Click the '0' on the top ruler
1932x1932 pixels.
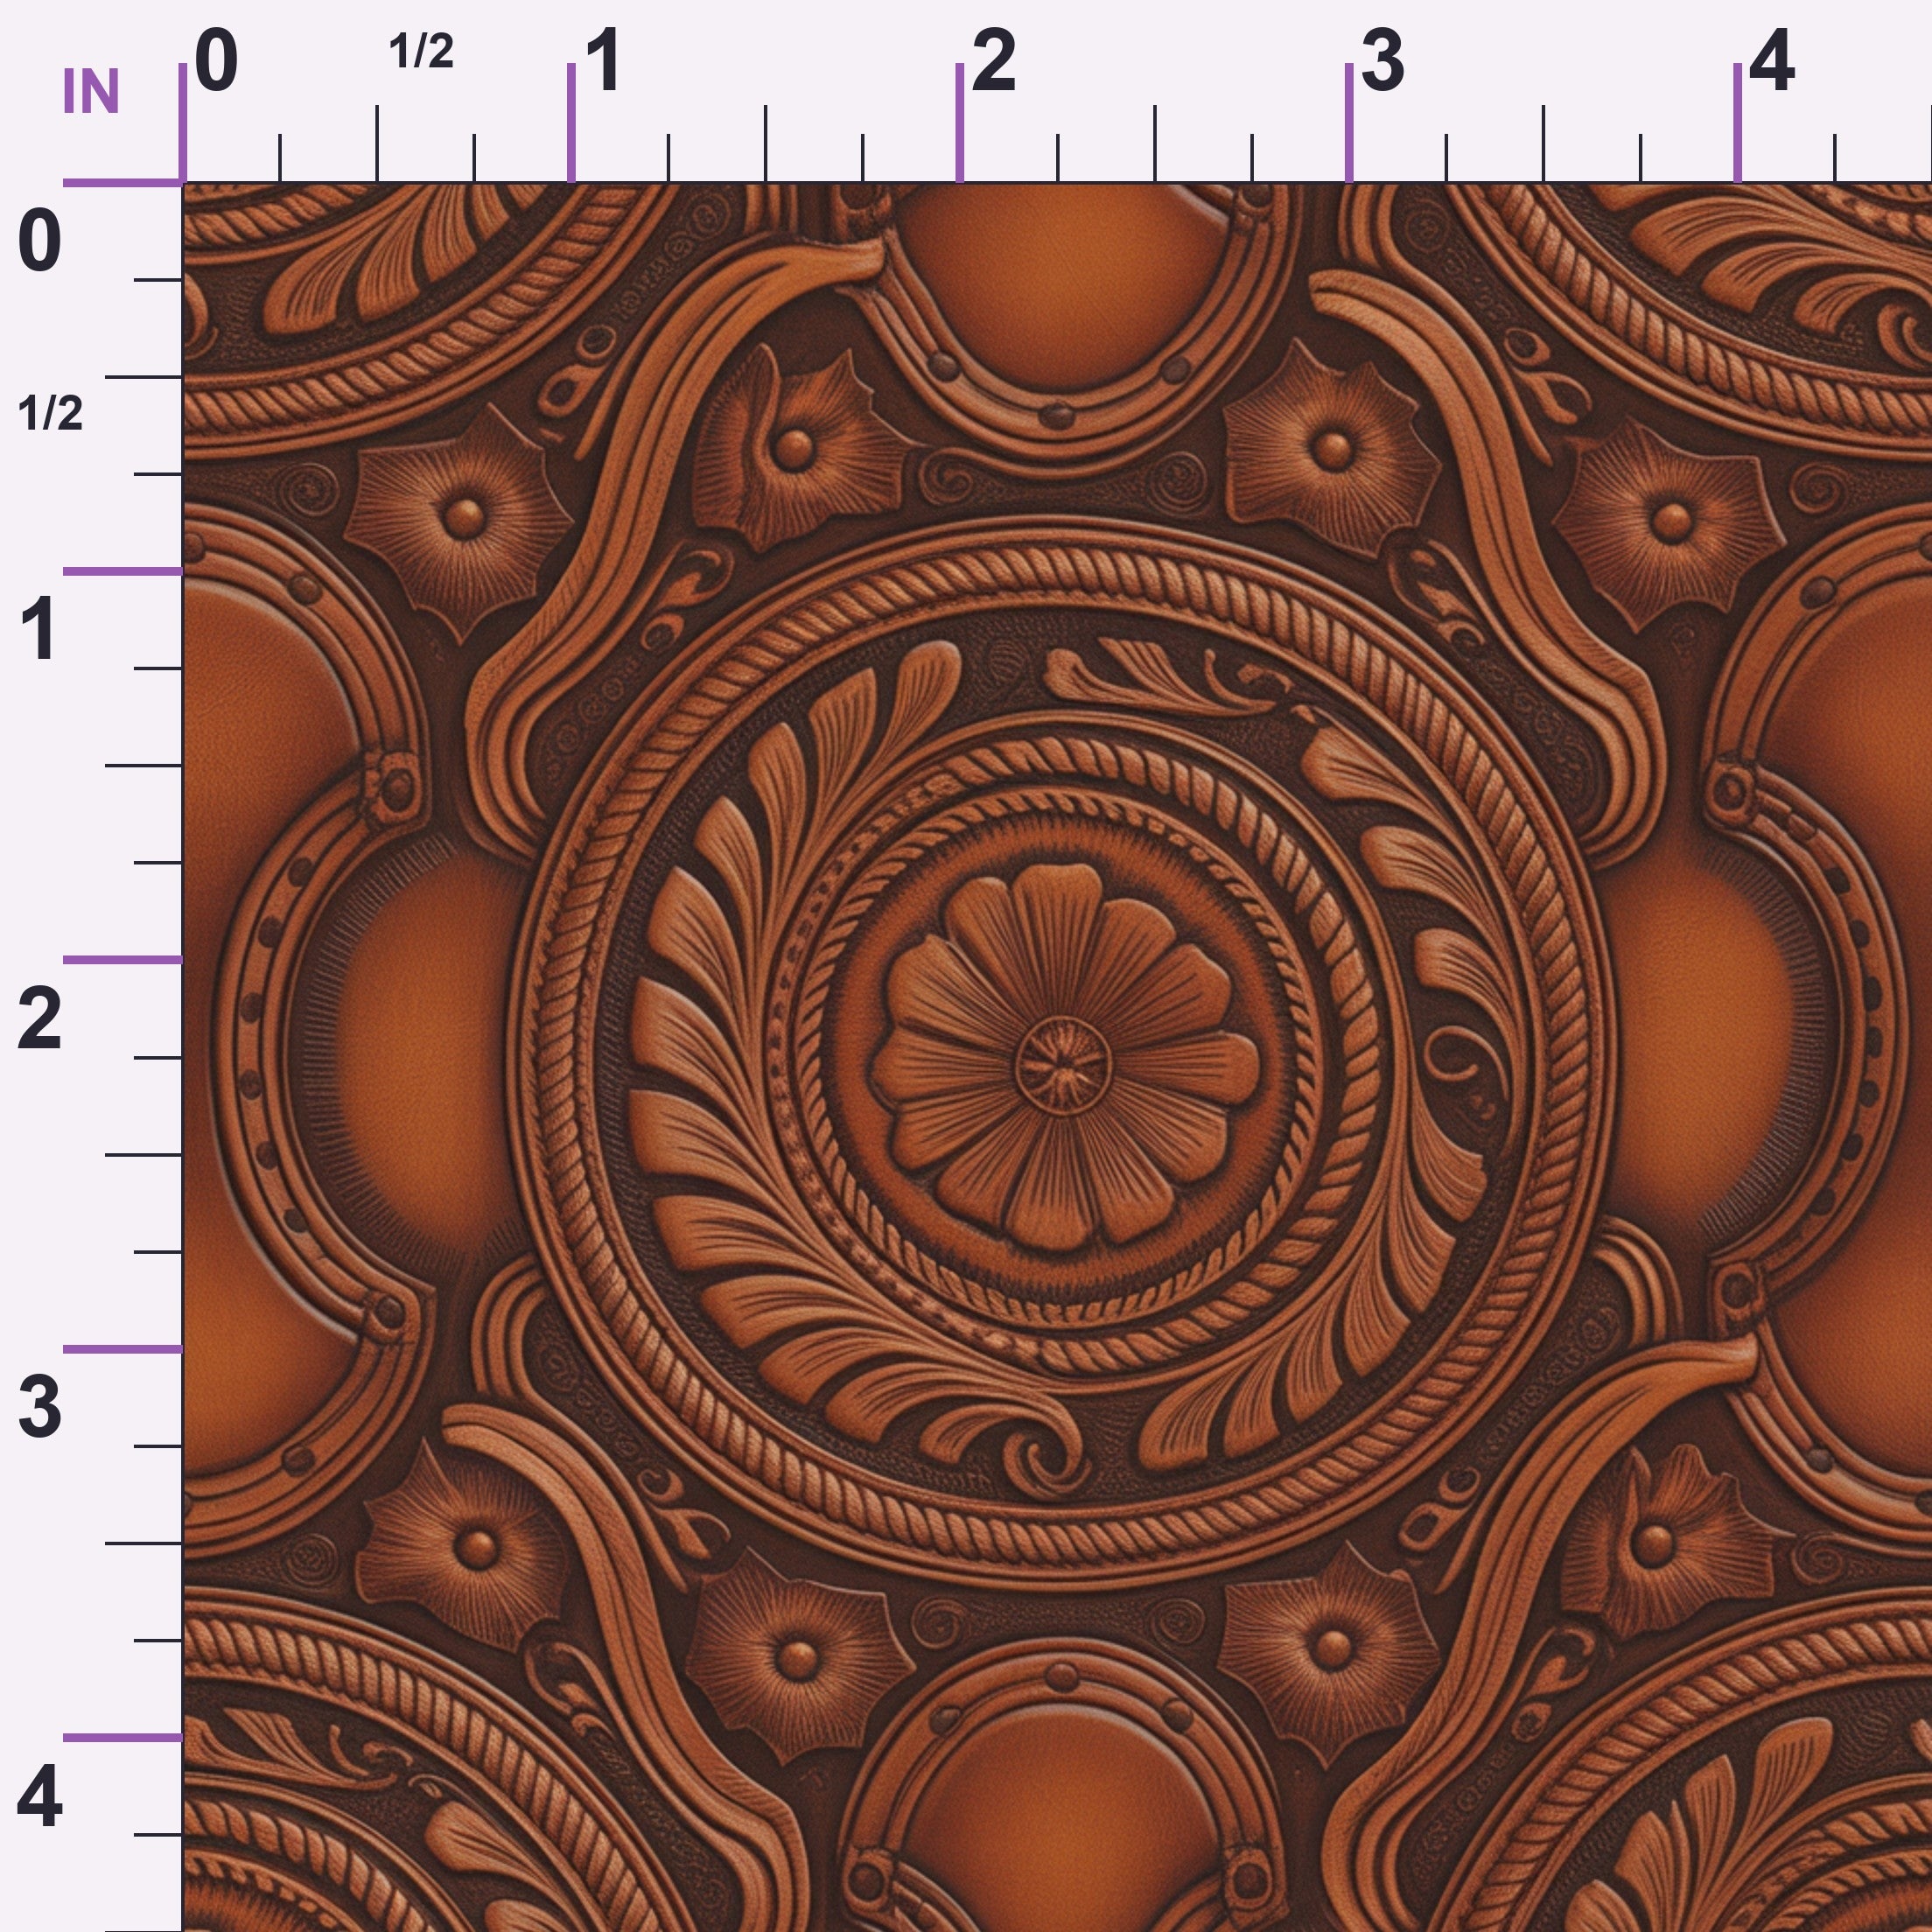coord(217,61)
